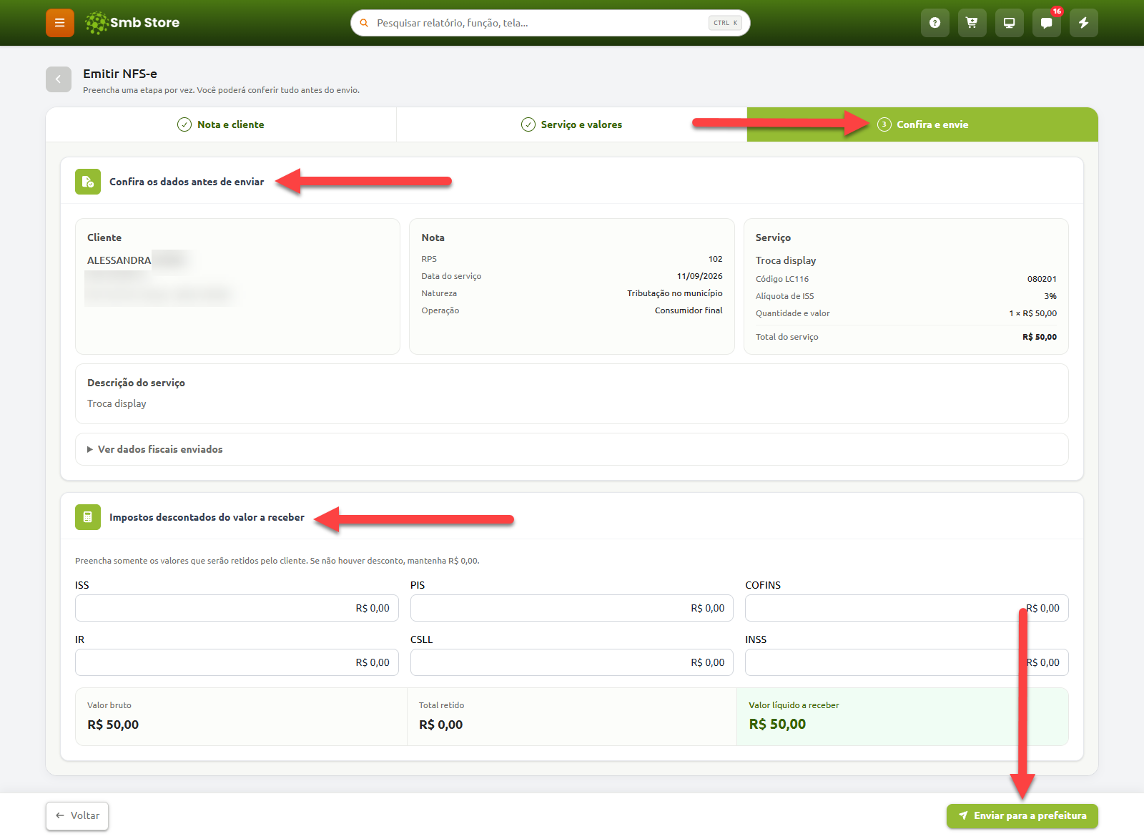Click the Alíquota de ISS 3% value

(x=1050, y=296)
